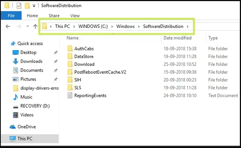Image resolution: width=241 pixels, height=148 pixels.
Task: Select This PC in address breadcrumb
Action: [x=63, y=26]
